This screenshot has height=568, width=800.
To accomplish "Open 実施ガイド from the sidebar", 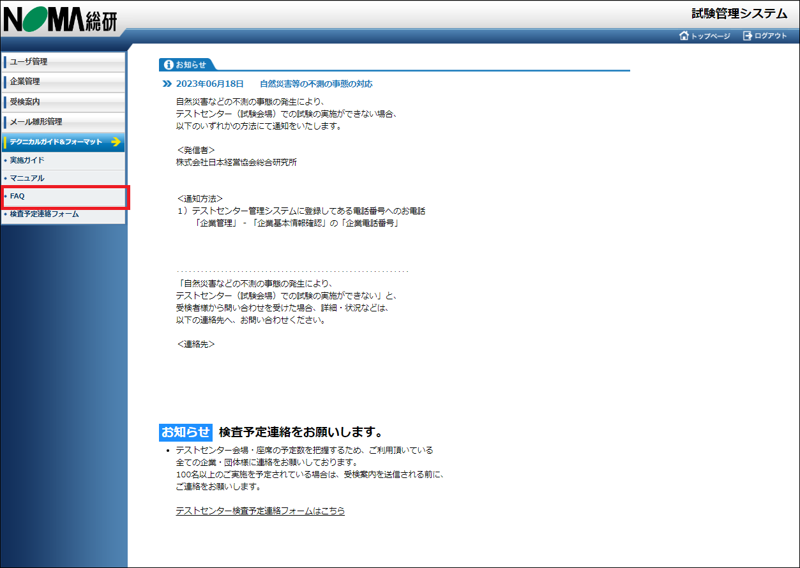I will coord(27,160).
